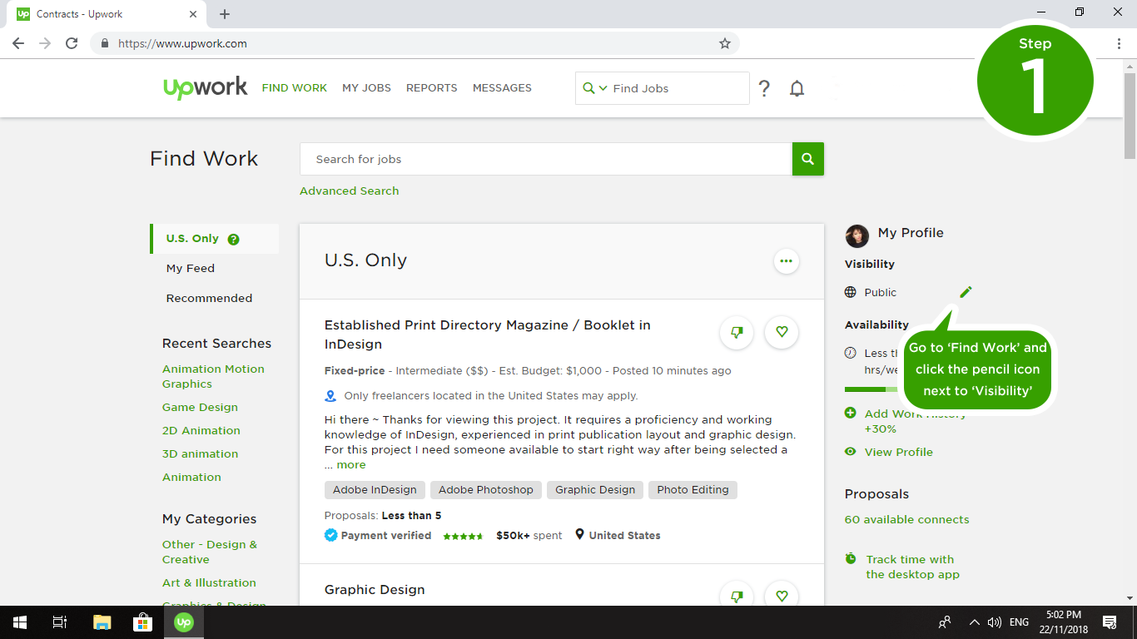This screenshot has width=1137, height=639.
Task: Click the 'Search for jobs' input field
Action: [545, 159]
